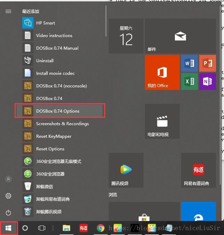Screen dimensions: 224x235
Task: Click Install movie codec file icon
Action: 28,73
